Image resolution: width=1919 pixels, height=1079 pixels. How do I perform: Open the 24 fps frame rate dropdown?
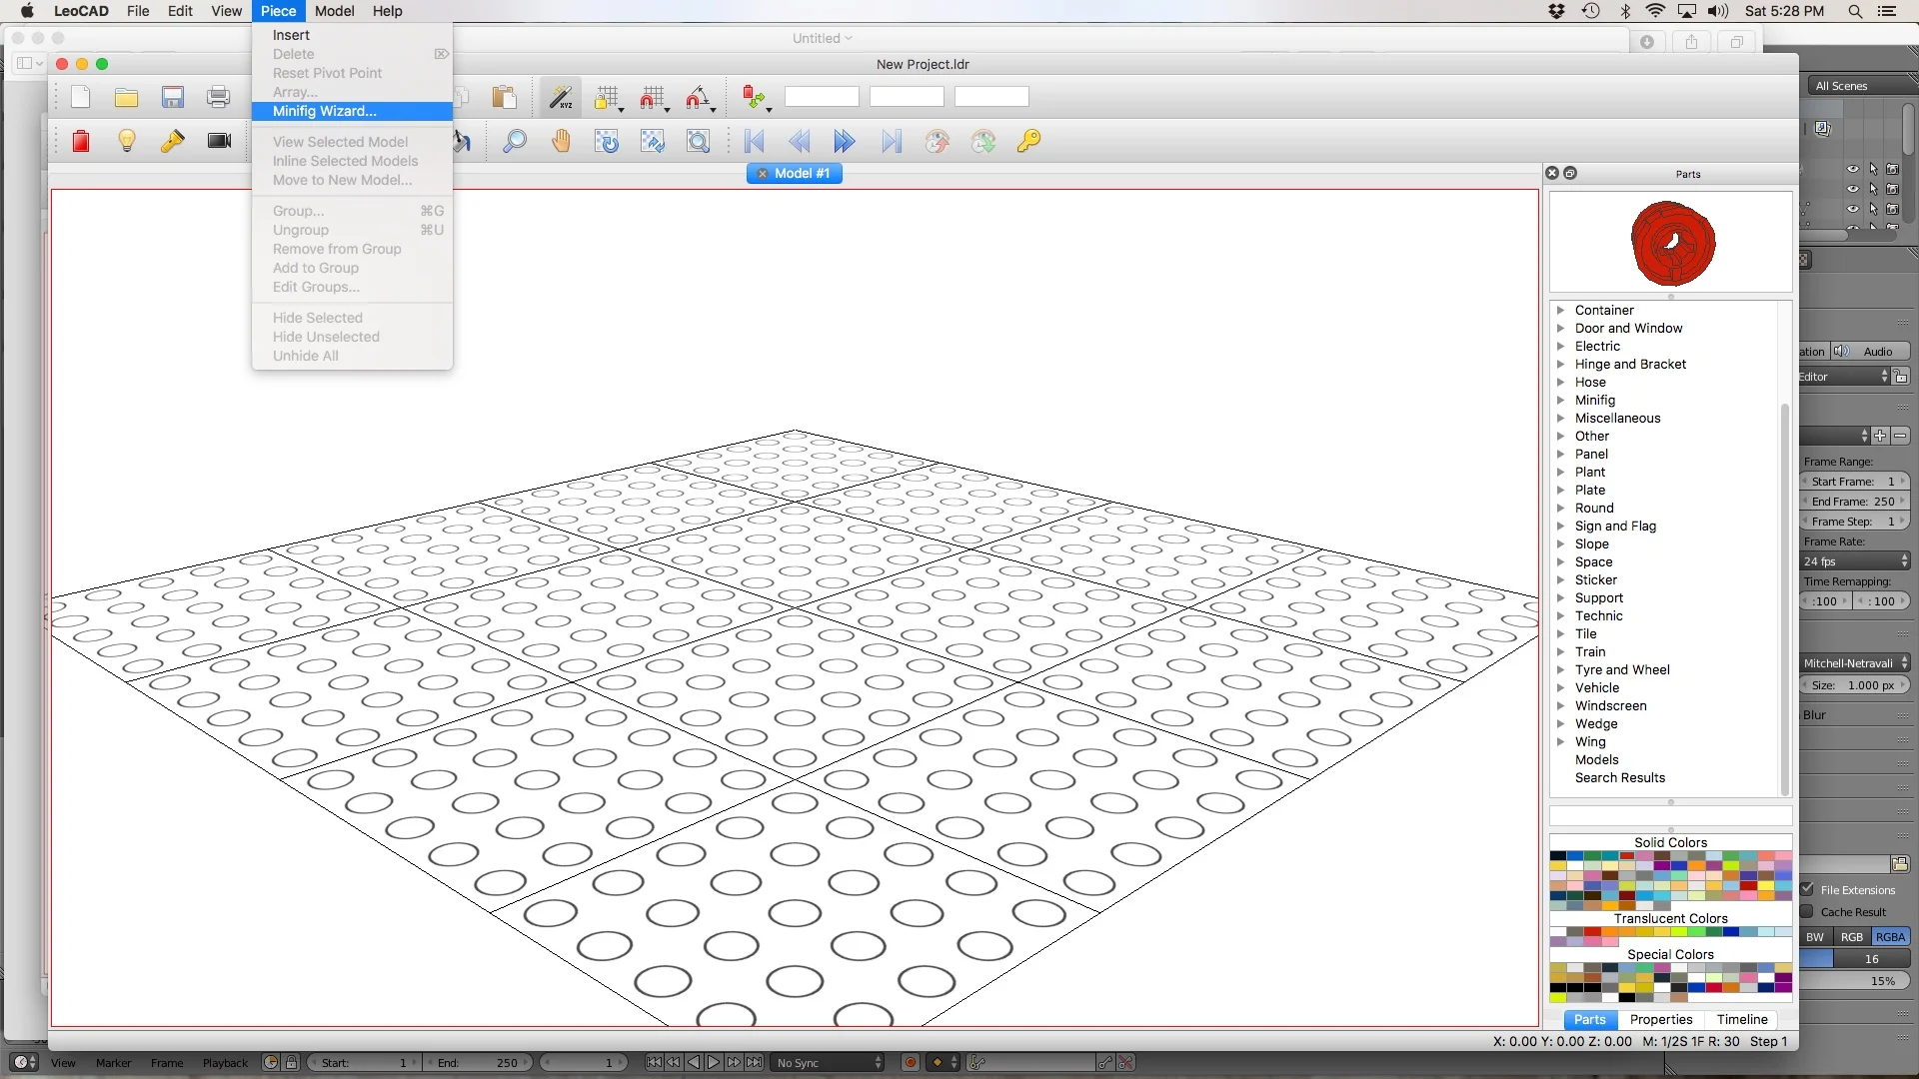point(1855,561)
